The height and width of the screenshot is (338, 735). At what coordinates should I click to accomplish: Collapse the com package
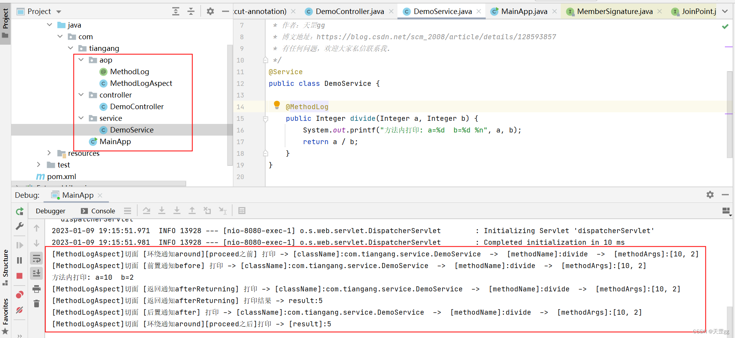(60, 37)
